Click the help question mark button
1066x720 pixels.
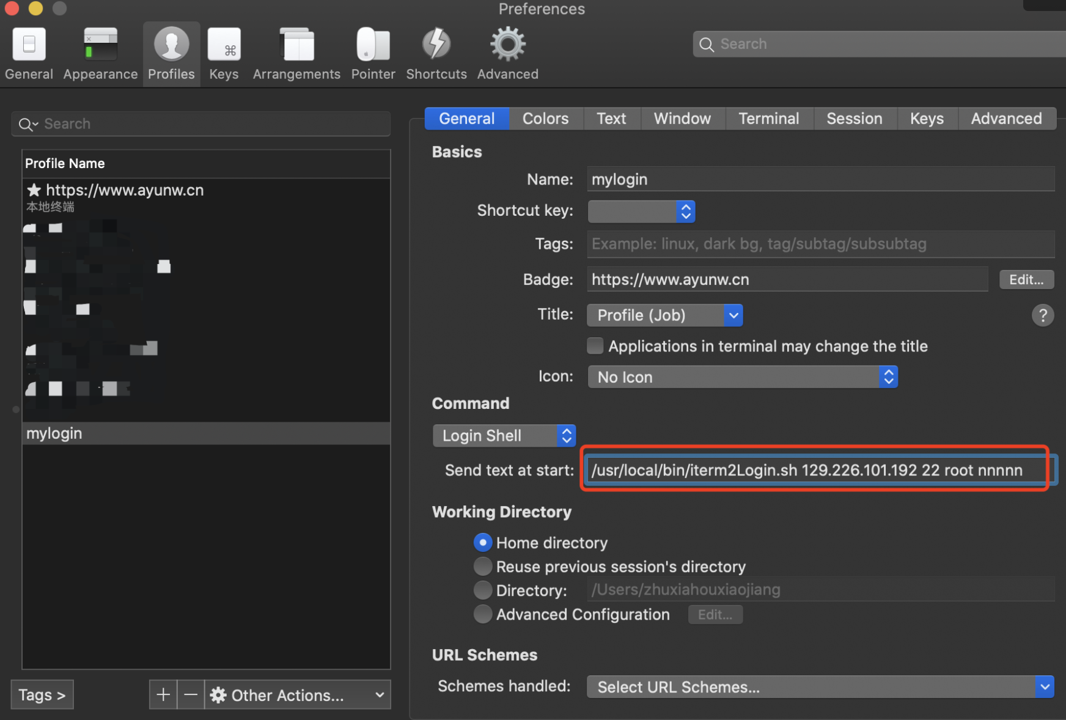click(1043, 315)
